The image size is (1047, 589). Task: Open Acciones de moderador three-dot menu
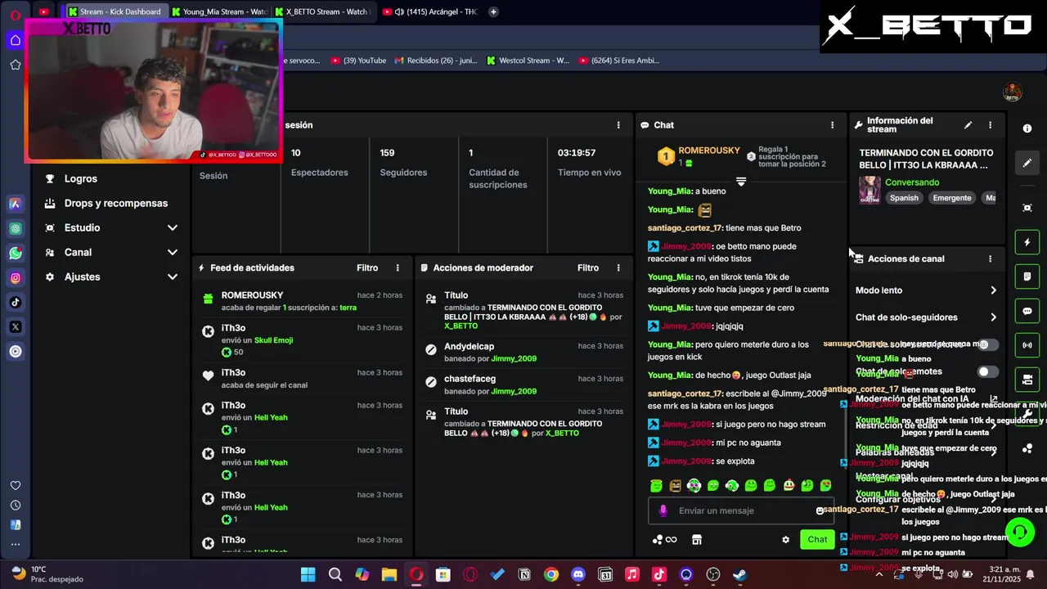[618, 268]
